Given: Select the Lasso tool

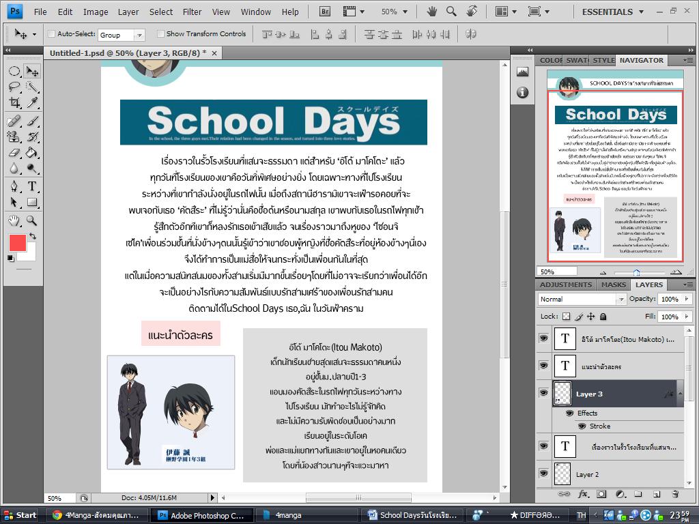Looking at the screenshot, I should (x=14, y=87).
